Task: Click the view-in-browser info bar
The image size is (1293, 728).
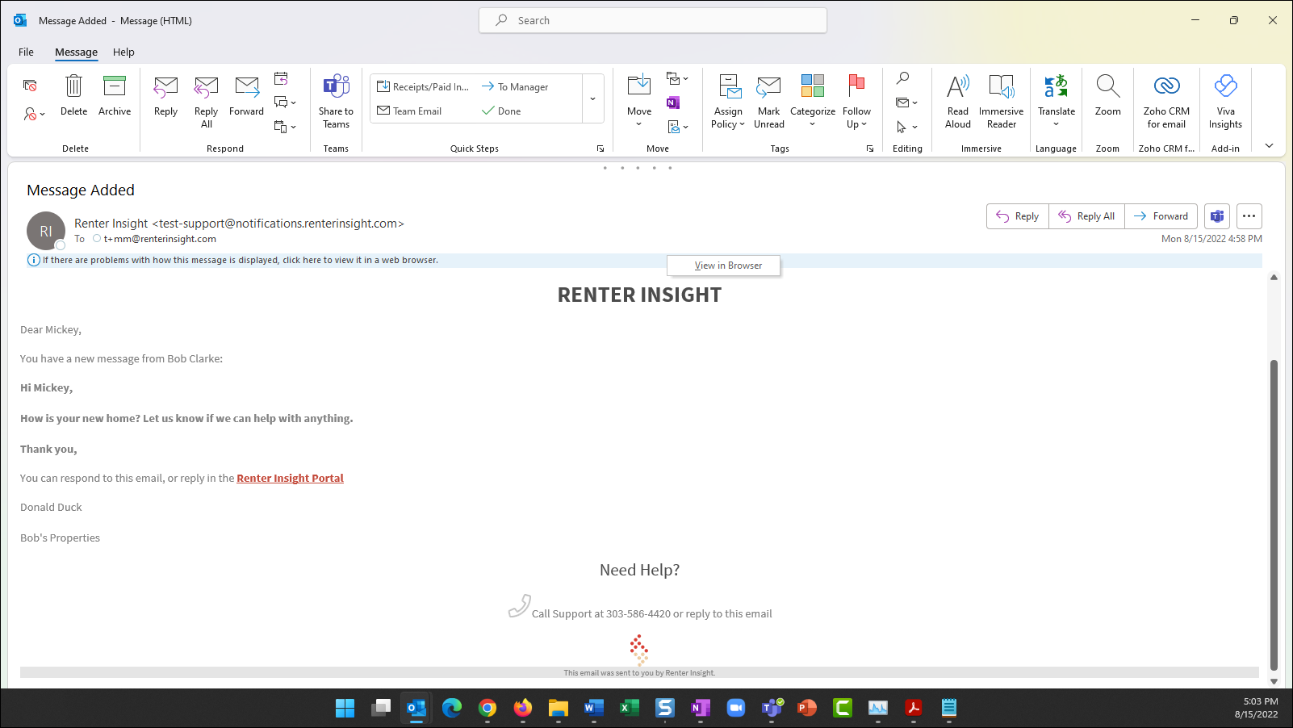Action: [x=644, y=260]
